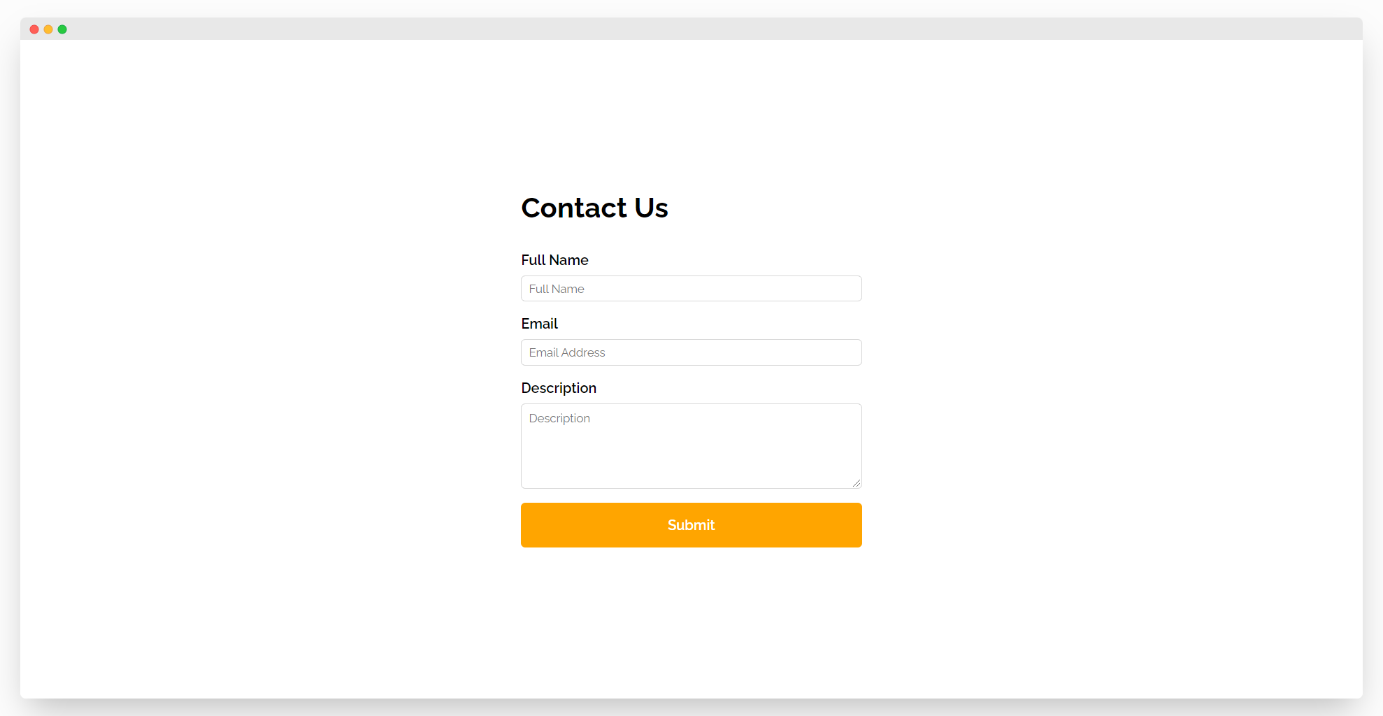The width and height of the screenshot is (1383, 716).
Task: Click the "Full Name" field label
Action: pos(554,260)
